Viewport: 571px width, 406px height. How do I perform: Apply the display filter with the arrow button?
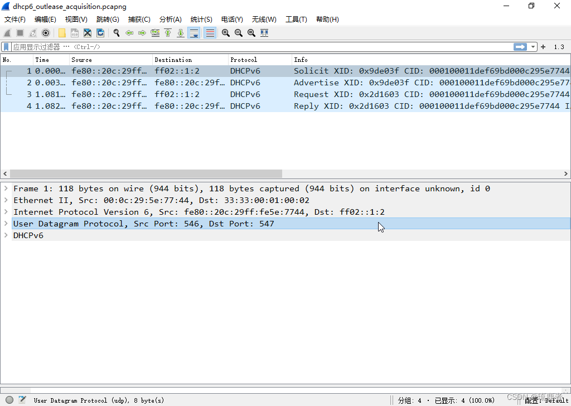point(520,47)
